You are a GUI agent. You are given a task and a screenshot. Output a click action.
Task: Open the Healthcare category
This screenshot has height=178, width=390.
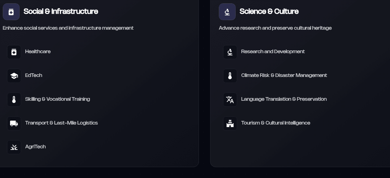38,52
